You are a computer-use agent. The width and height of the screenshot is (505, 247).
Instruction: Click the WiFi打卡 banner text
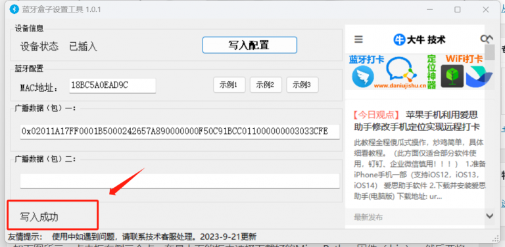464,59
